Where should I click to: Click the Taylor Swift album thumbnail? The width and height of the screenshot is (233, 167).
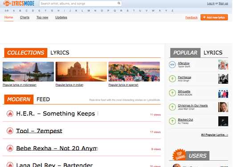point(223,65)
